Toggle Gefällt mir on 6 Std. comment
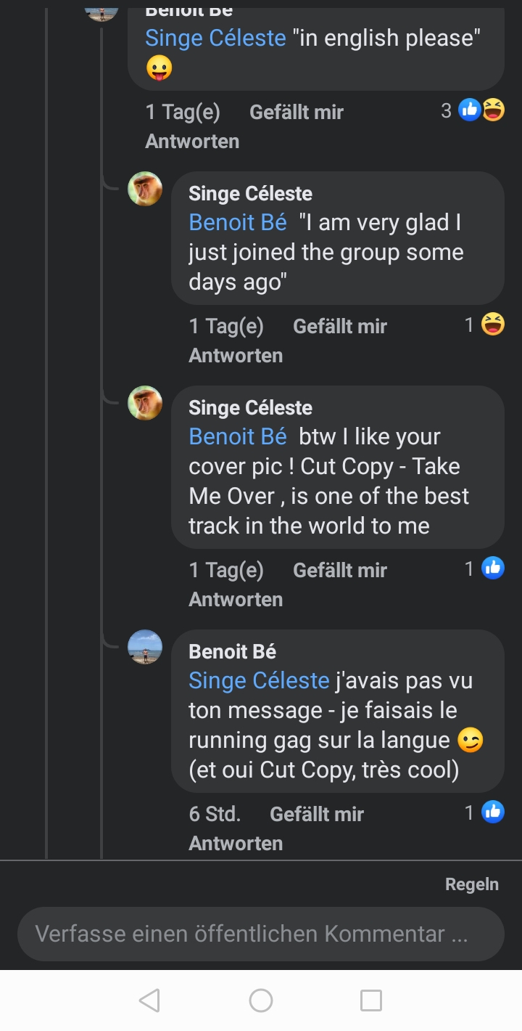522x1031 pixels. (316, 814)
